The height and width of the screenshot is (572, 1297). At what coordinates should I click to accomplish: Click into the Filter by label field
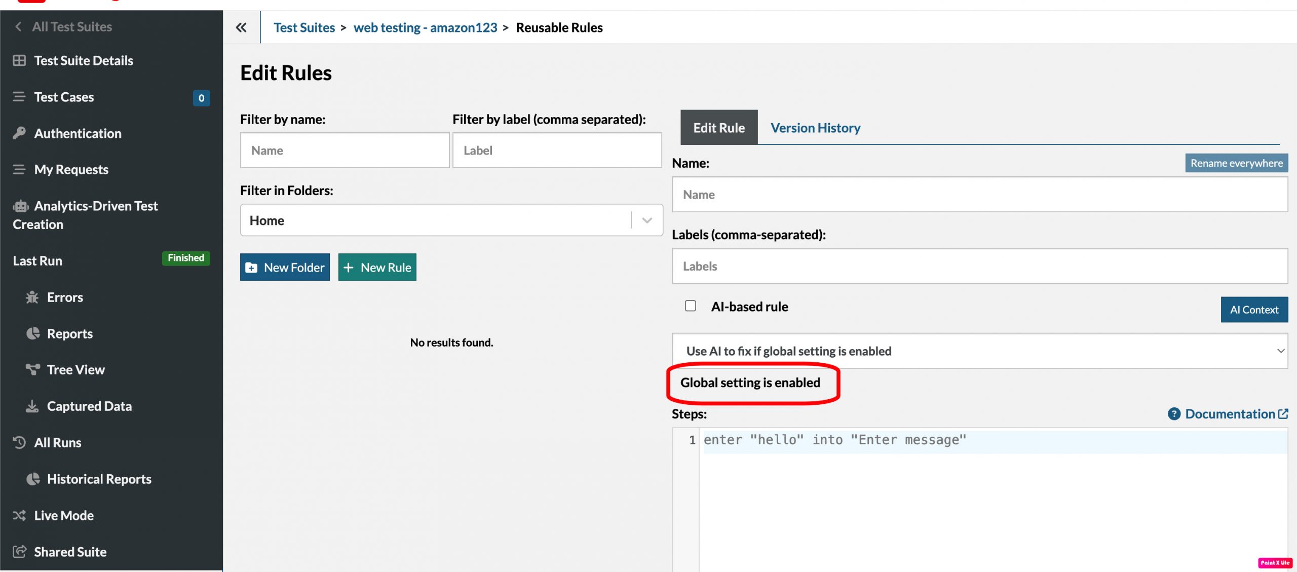pyautogui.click(x=557, y=150)
